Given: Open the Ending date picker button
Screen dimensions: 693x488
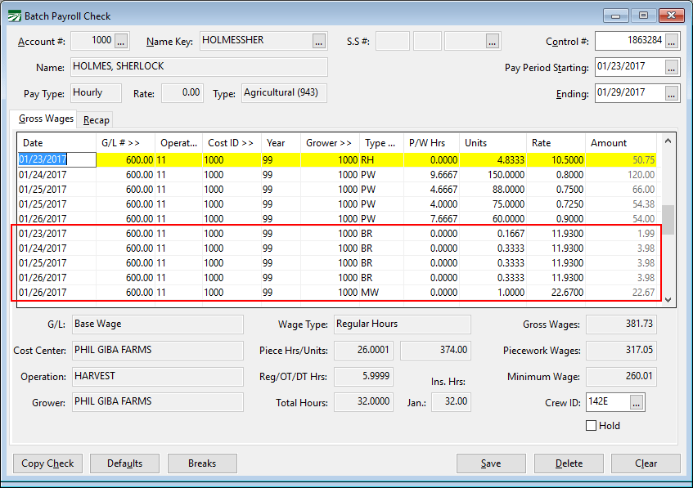Looking at the screenshot, I should pyautogui.click(x=672, y=93).
